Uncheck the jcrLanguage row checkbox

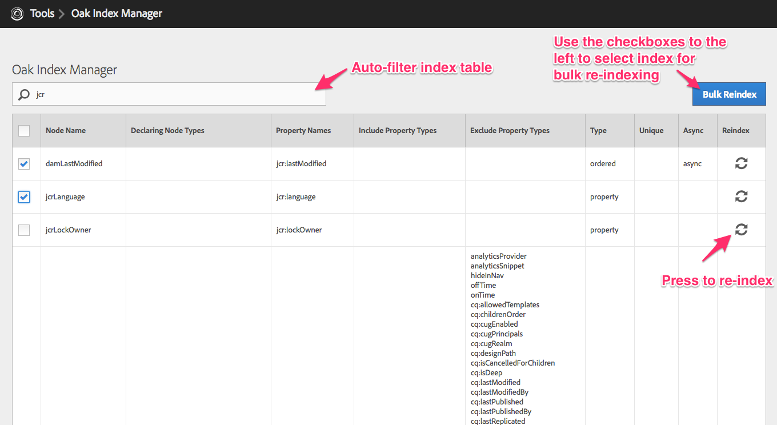pos(24,197)
